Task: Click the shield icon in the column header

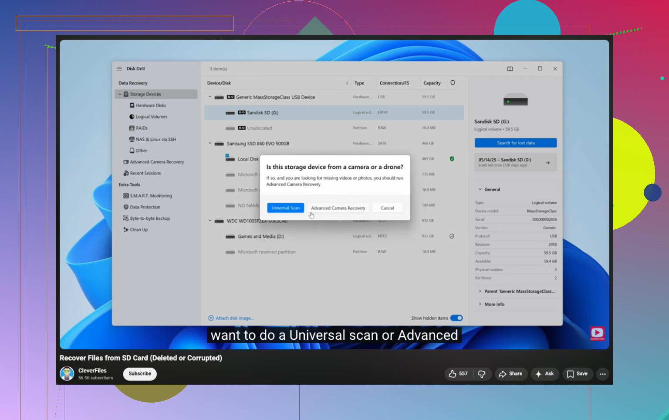Action: point(453,83)
